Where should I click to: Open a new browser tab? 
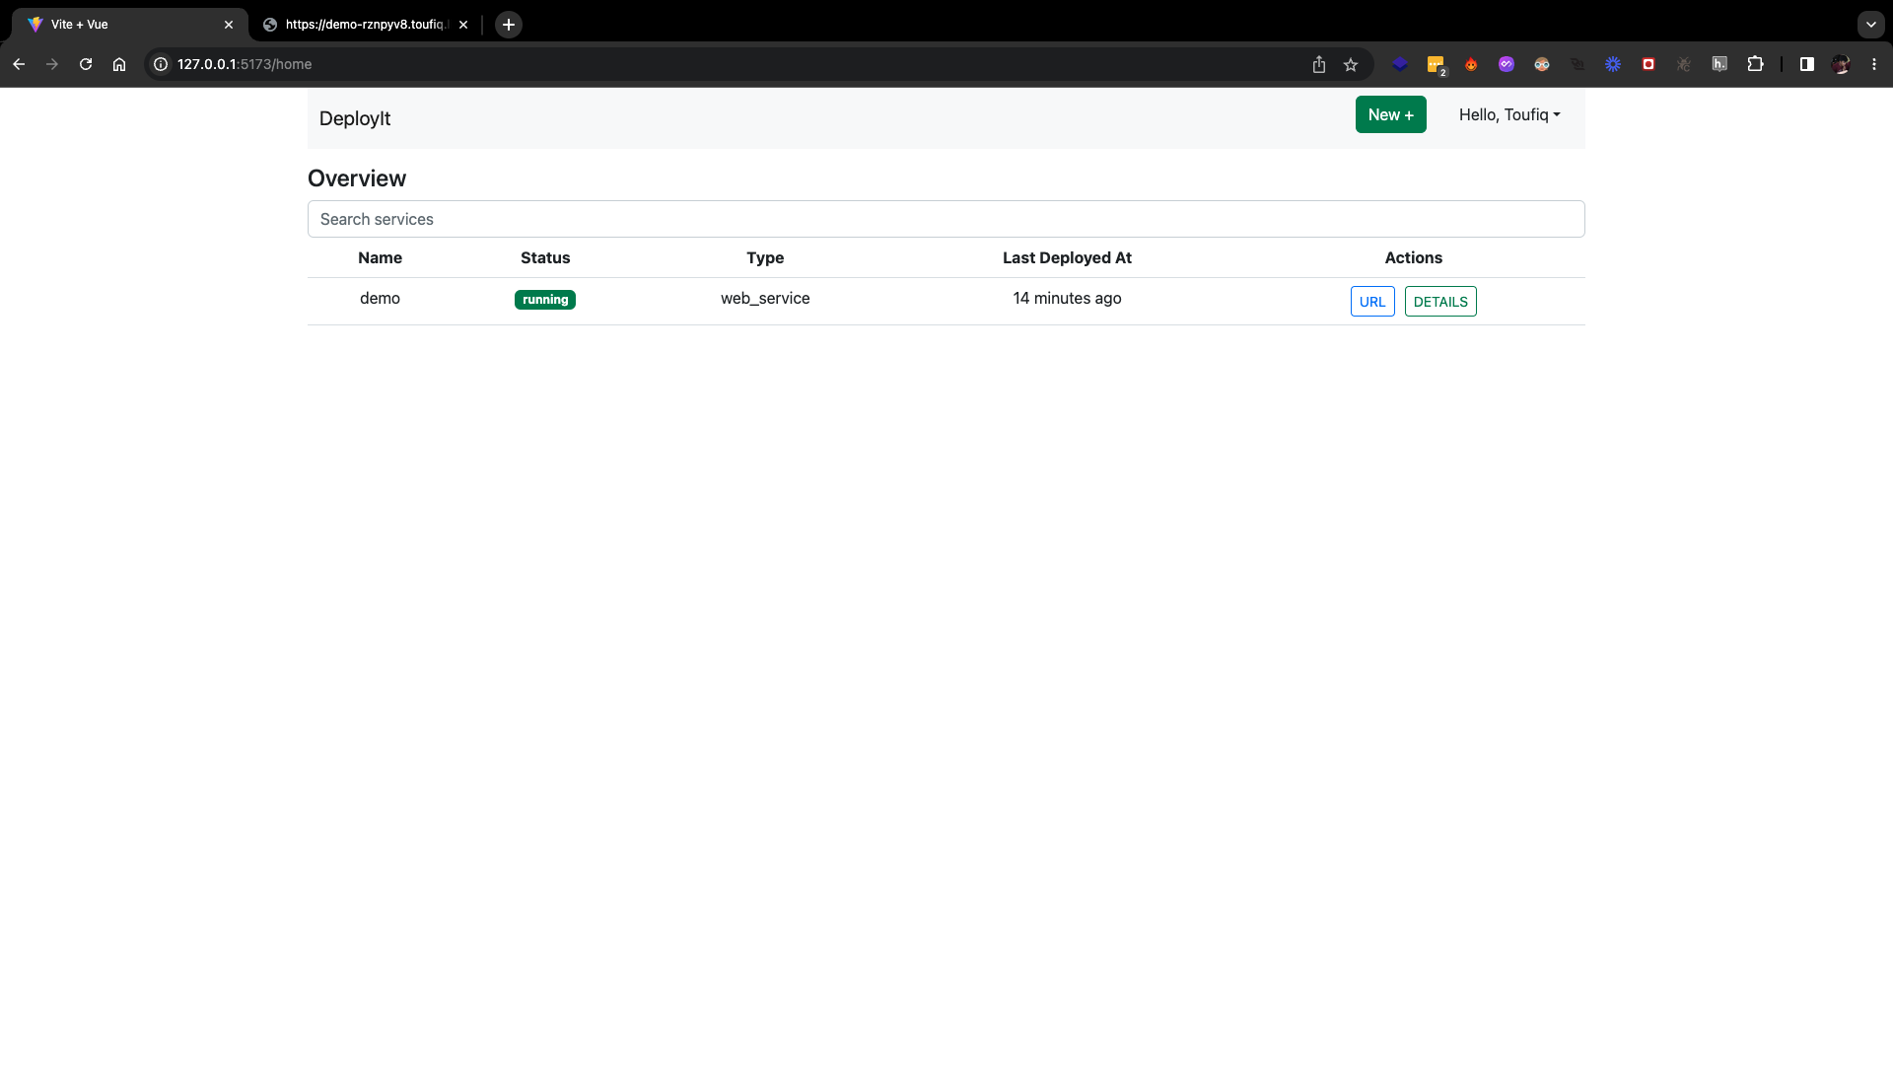[509, 25]
